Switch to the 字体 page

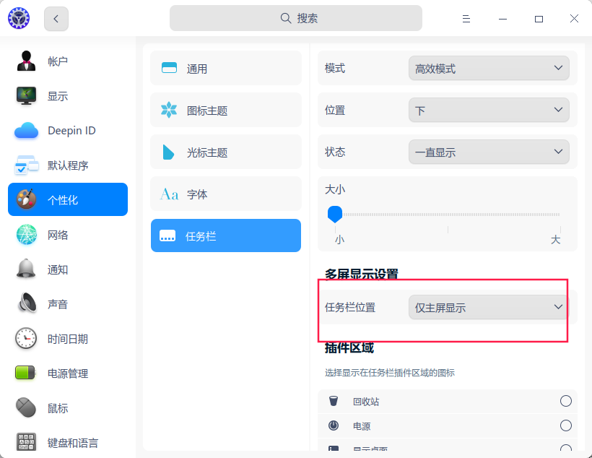pyautogui.click(x=226, y=194)
